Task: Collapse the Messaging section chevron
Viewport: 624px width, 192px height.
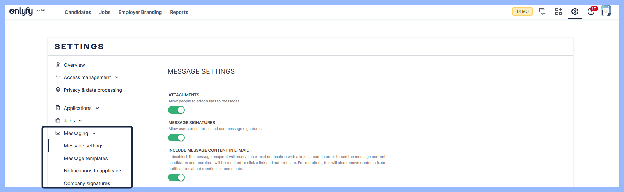Action: [x=94, y=133]
